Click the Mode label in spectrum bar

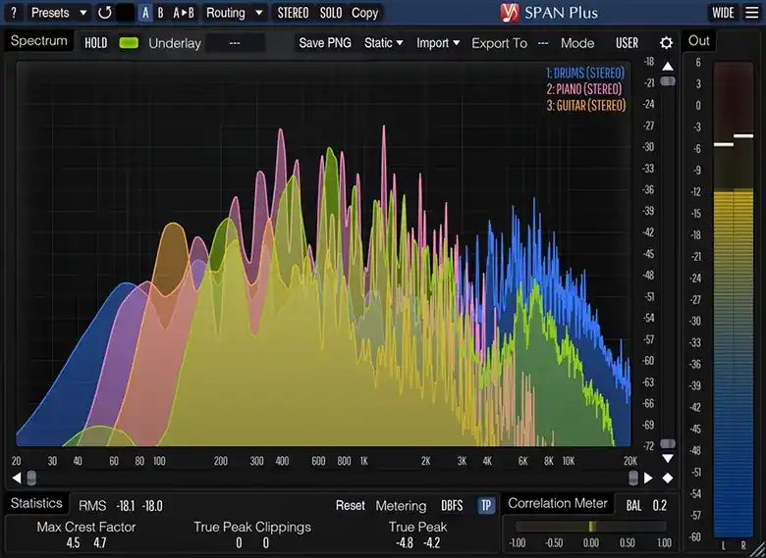click(x=577, y=43)
